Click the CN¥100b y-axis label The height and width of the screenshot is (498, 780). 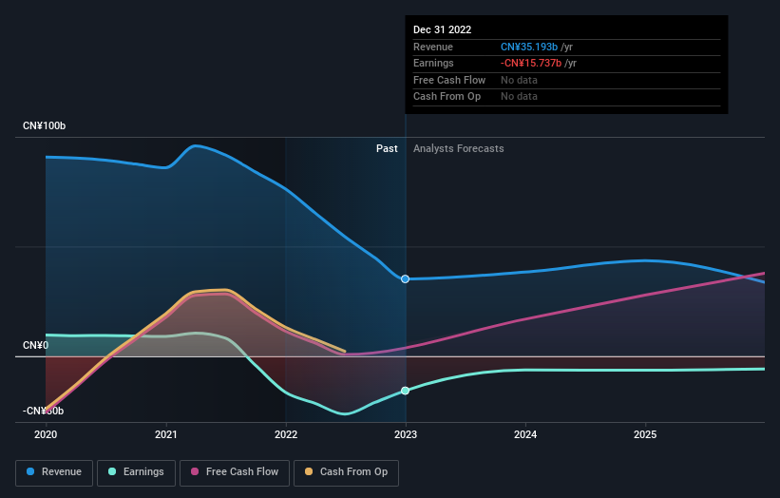click(x=45, y=125)
